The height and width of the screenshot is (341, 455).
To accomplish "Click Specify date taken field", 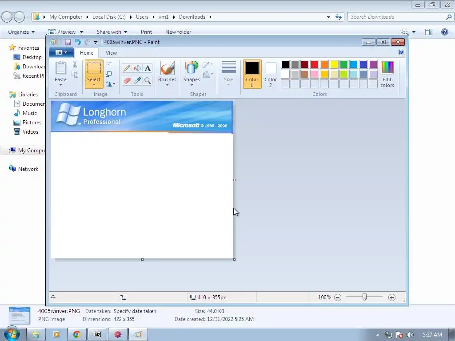I will tap(135, 311).
